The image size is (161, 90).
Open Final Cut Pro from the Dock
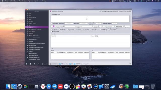pos(78,86)
